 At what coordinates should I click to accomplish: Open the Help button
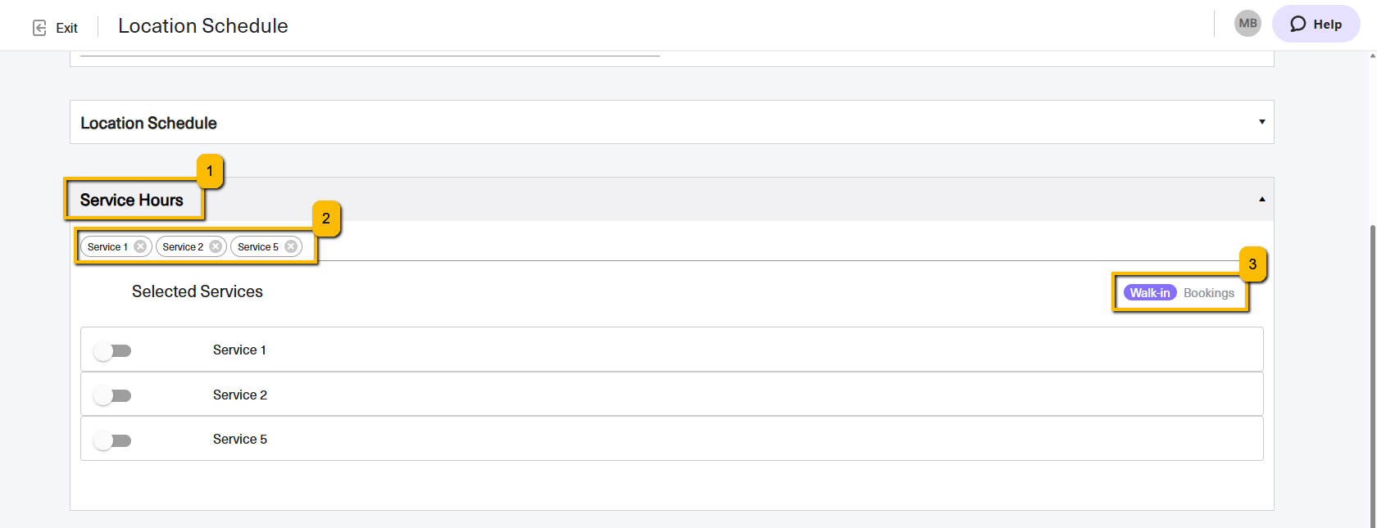(x=1316, y=24)
